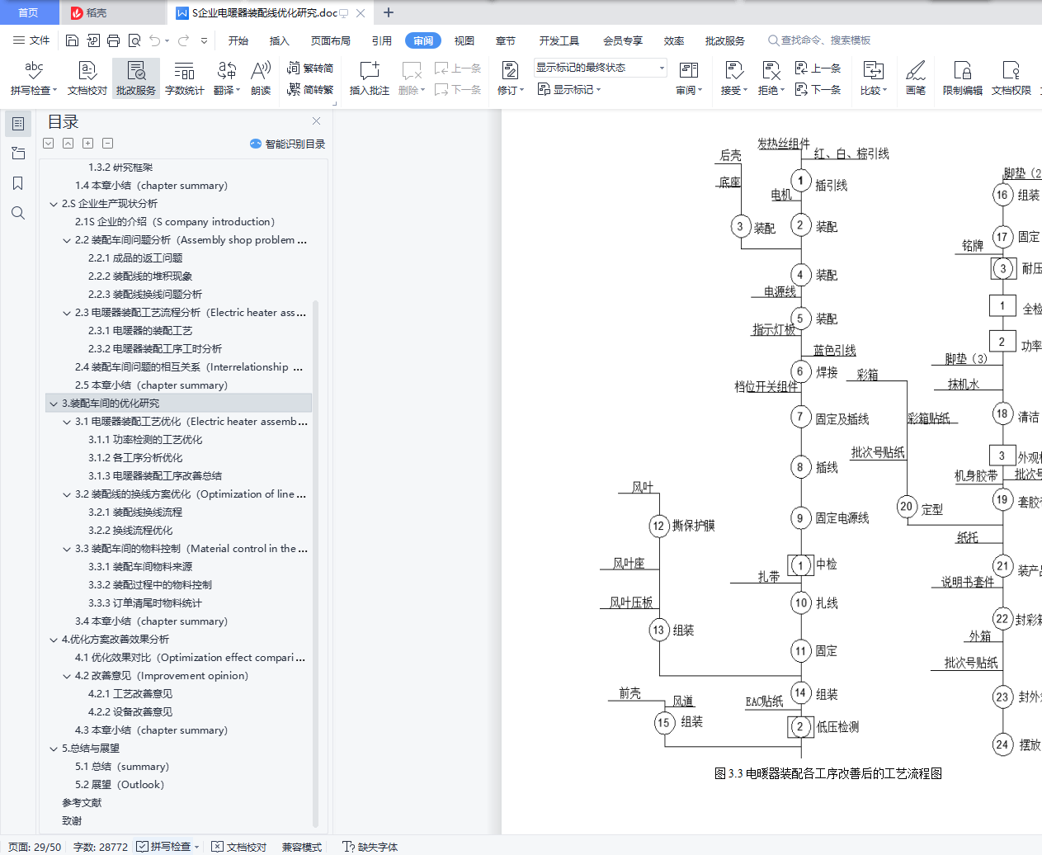Click the 拒绝 reject changes icon
The width and height of the screenshot is (1042, 855).
coord(771,71)
